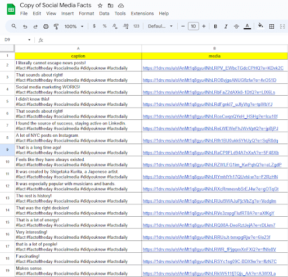Open the Data menu
The image size is (288, 277).
point(104,14)
